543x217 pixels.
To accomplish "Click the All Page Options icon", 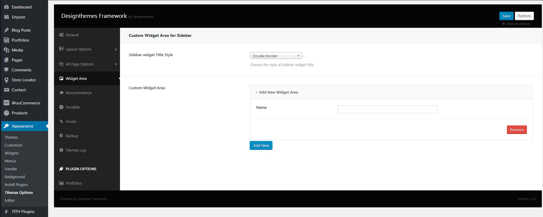I will [x=61, y=64].
